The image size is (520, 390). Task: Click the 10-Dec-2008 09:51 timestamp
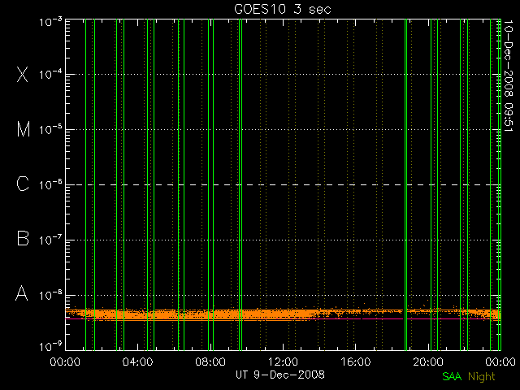(x=509, y=76)
